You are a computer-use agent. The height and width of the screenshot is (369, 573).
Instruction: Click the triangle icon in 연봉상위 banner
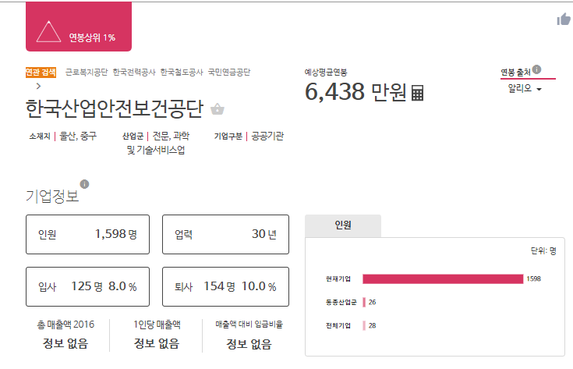(48, 32)
